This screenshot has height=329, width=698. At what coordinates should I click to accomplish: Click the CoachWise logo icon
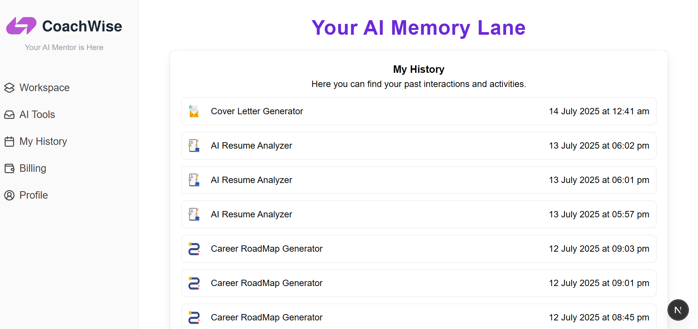(x=21, y=26)
